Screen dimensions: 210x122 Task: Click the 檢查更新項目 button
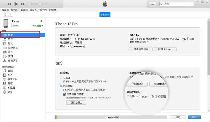[x=141, y=49]
